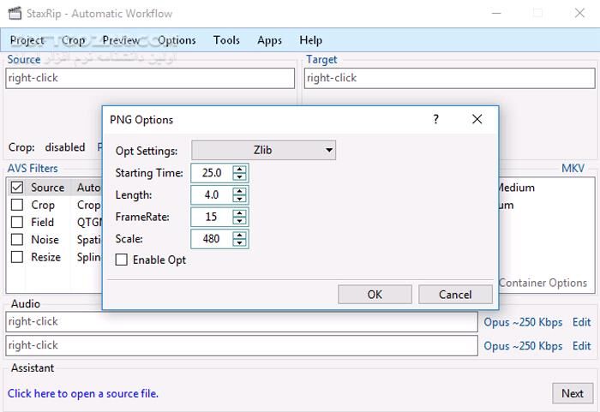Click the open a source file link
Screen dimensions: 600x412
click(83, 393)
